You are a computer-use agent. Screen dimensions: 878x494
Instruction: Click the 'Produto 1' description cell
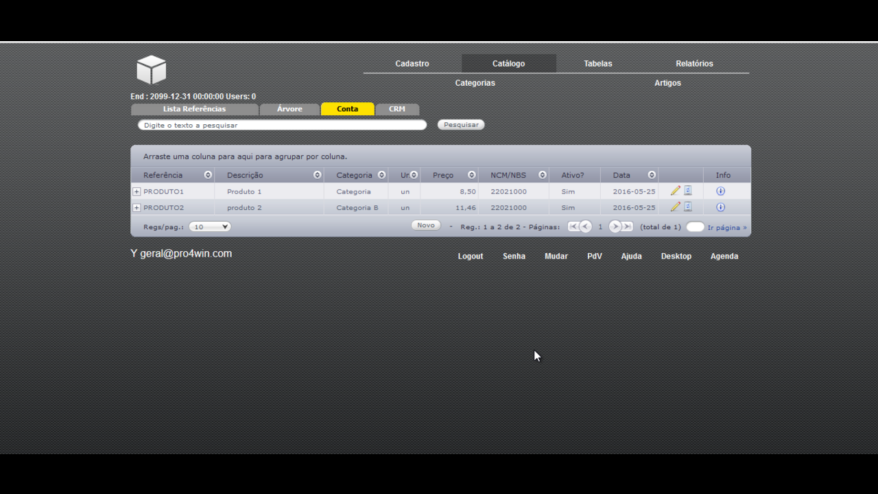269,191
